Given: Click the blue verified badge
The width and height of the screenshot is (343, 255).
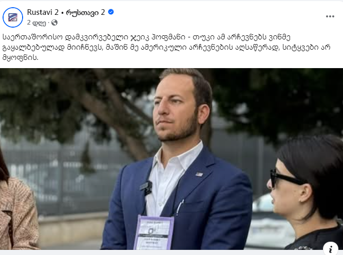Looking at the screenshot, I should point(111,12).
